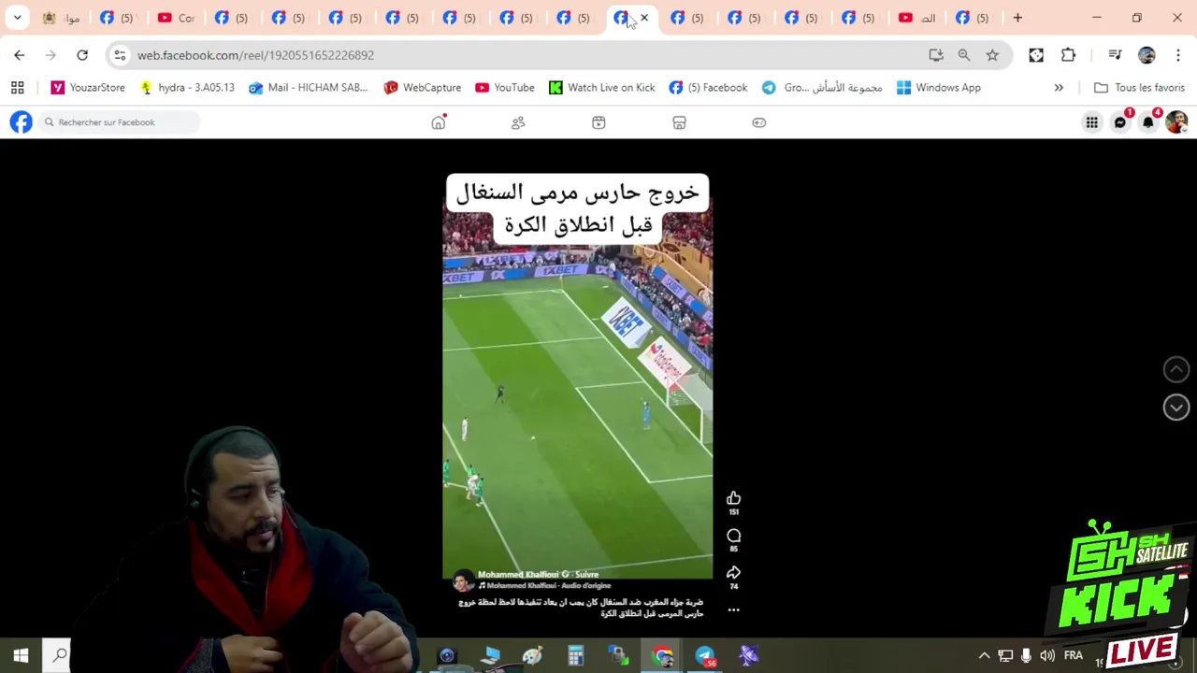The image size is (1197, 673).
Task: Open Paint from the taskbar
Action: (x=532, y=655)
